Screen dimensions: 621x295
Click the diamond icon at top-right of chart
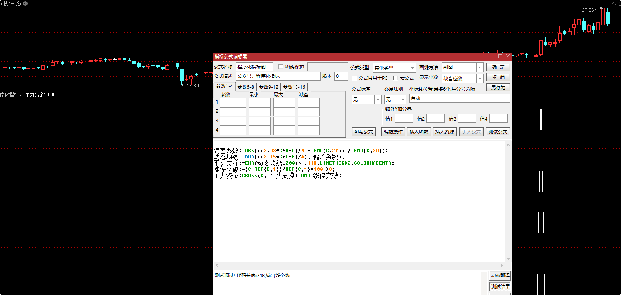(614, 4)
